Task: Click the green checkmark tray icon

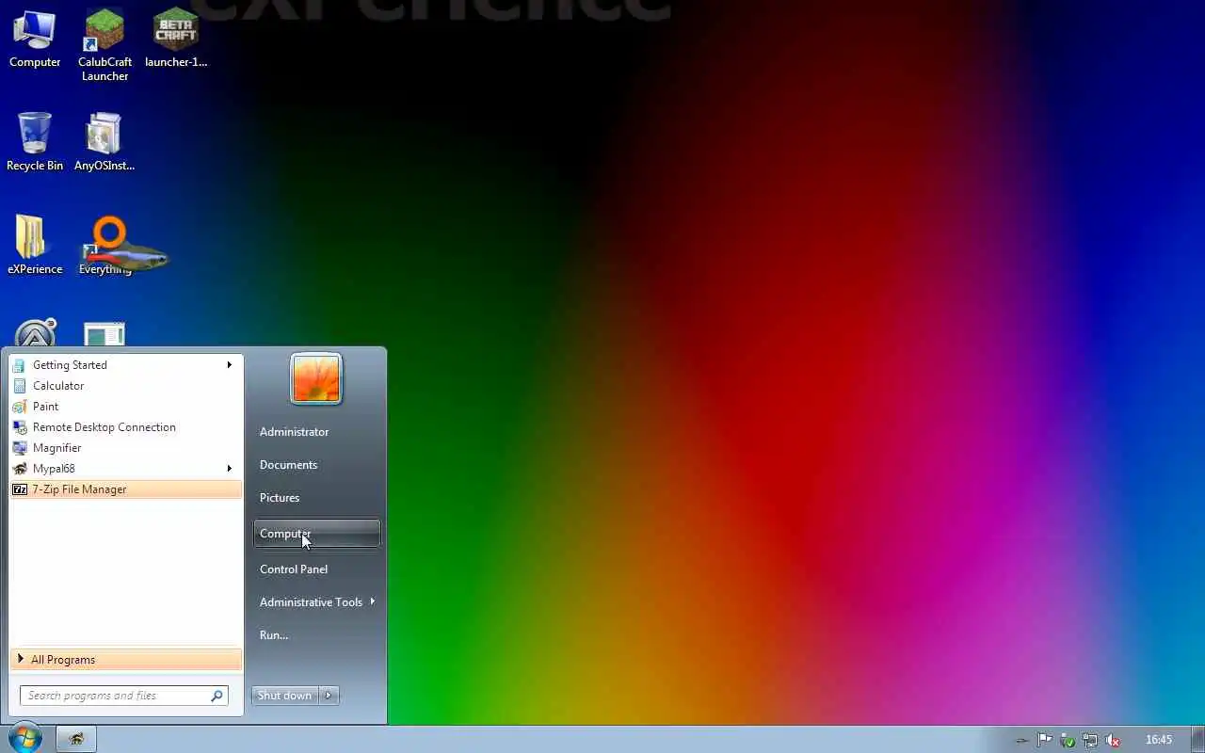Action: point(1068,740)
